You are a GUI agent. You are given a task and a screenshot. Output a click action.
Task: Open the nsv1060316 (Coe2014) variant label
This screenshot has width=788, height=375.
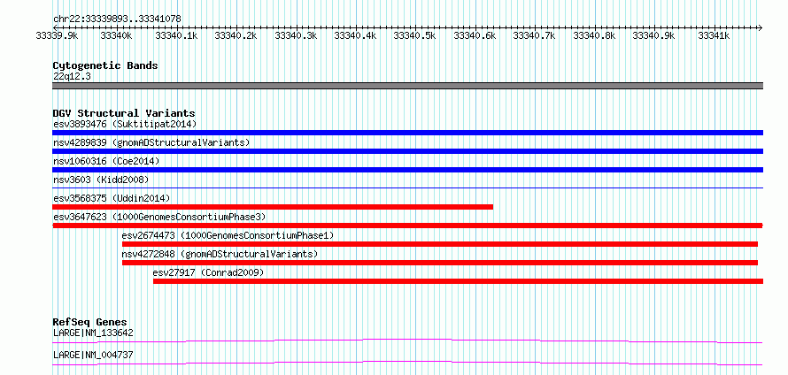point(106,161)
